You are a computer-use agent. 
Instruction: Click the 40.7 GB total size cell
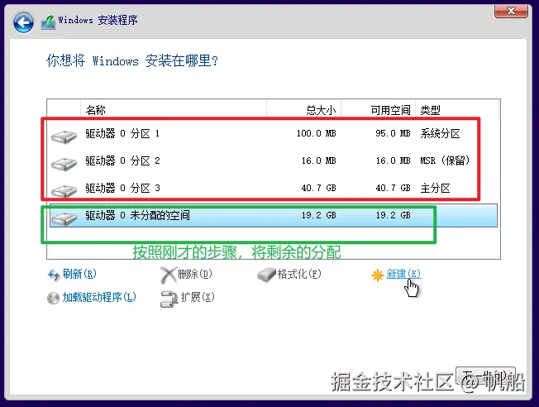tap(318, 188)
